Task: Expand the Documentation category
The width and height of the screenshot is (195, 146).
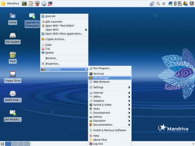Action: click(110, 125)
